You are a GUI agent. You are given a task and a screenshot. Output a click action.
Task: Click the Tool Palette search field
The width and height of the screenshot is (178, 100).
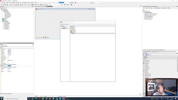(x=152, y=55)
